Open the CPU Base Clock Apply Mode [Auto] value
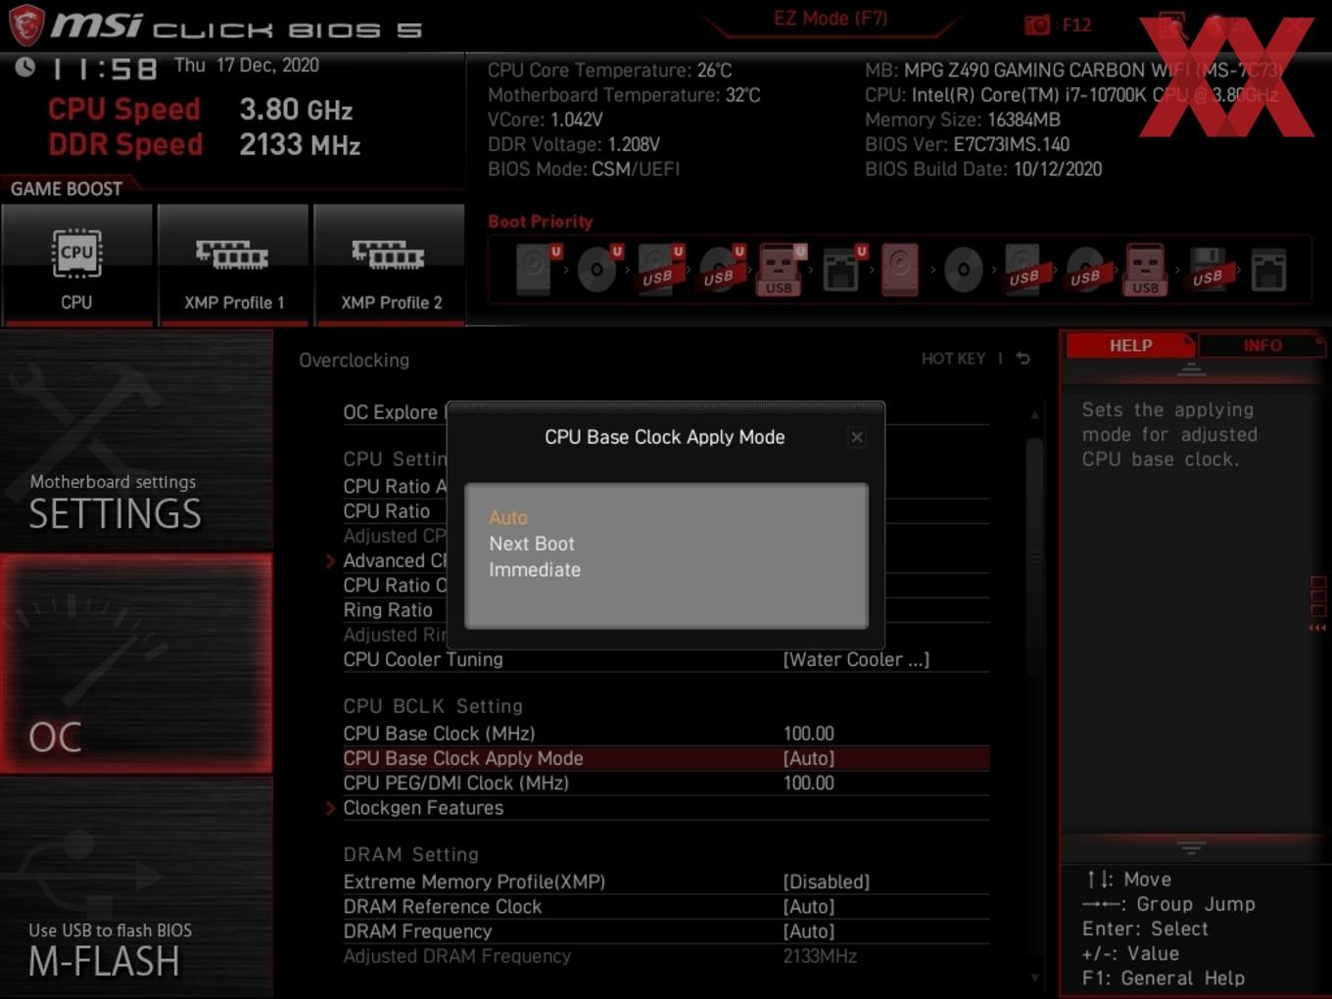Screen dimensions: 1332x999 809,759
